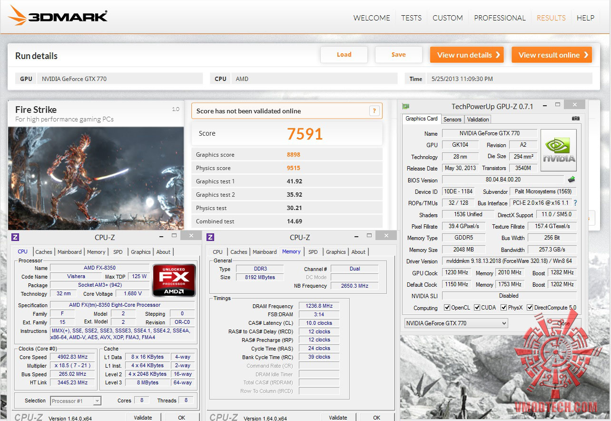Switch to CPU tab in the CPU-Z Memory window
Viewport: 611px width, 421px height.
pos(217,252)
